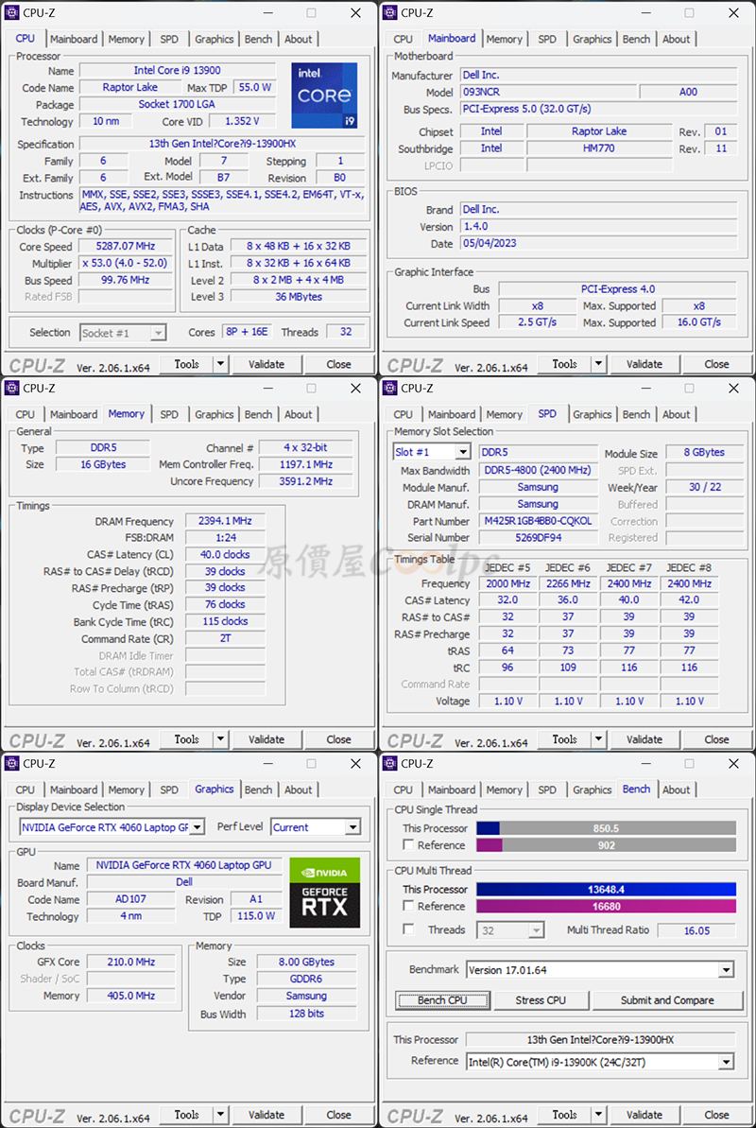Click the Submit and Compare button
The width and height of the screenshot is (756, 1128).
coord(667,1000)
